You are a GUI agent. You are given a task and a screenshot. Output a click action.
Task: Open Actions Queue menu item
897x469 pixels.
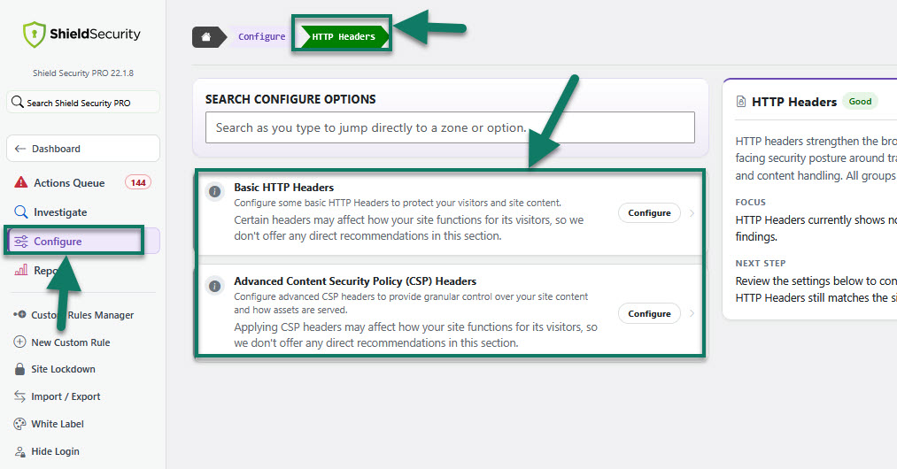(83, 182)
